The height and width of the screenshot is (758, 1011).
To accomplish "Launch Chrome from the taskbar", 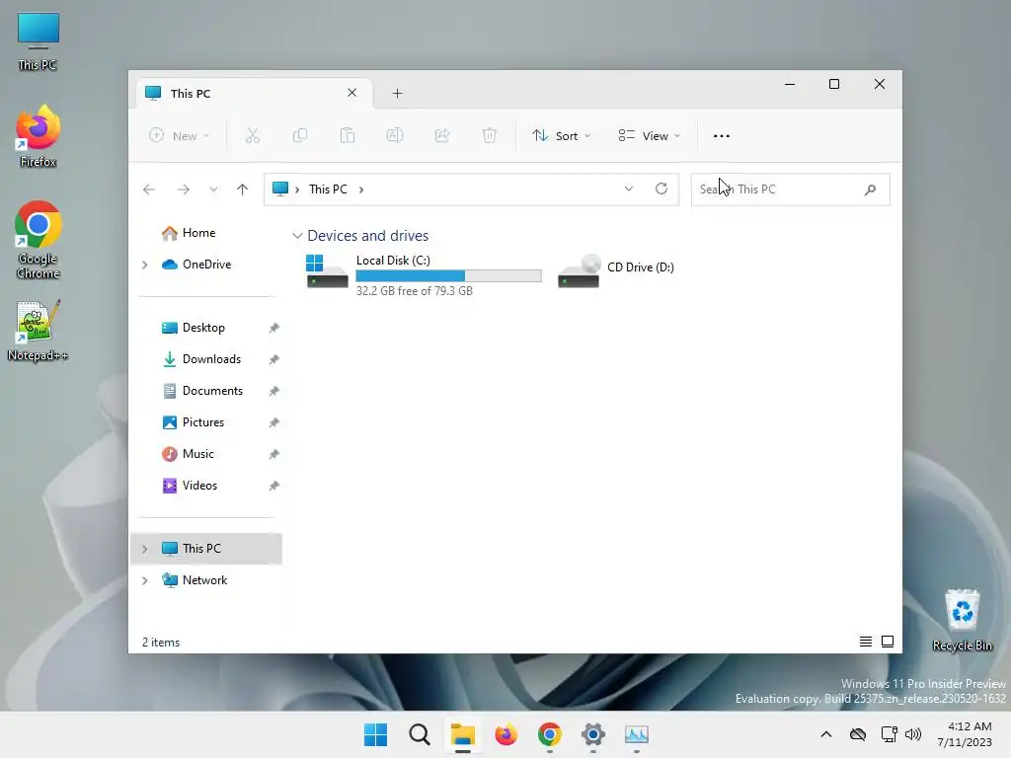I will (549, 734).
